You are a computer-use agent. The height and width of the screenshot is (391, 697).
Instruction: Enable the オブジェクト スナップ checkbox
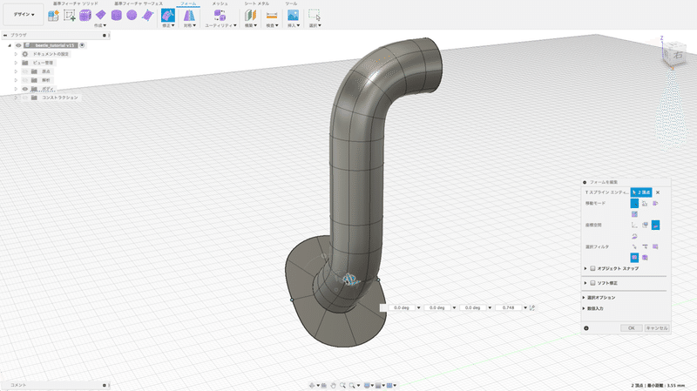point(592,268)
